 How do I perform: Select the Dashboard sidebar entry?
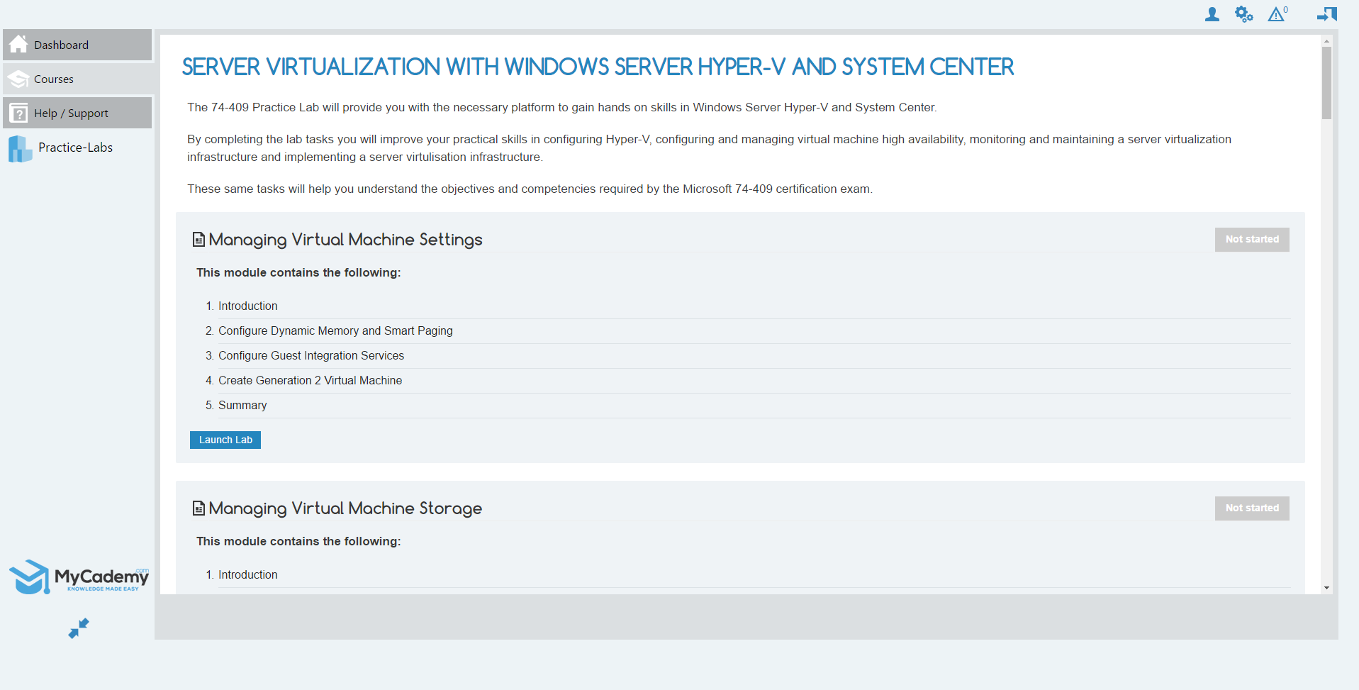pos(62,44)
